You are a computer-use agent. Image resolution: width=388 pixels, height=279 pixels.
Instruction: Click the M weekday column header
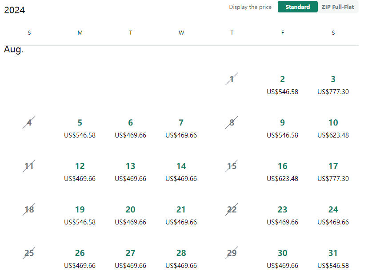click(x=80, y=32)
